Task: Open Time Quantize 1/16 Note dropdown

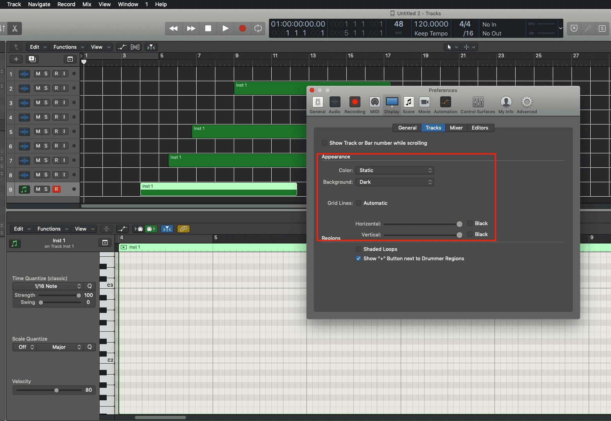Action: [48, 286]
